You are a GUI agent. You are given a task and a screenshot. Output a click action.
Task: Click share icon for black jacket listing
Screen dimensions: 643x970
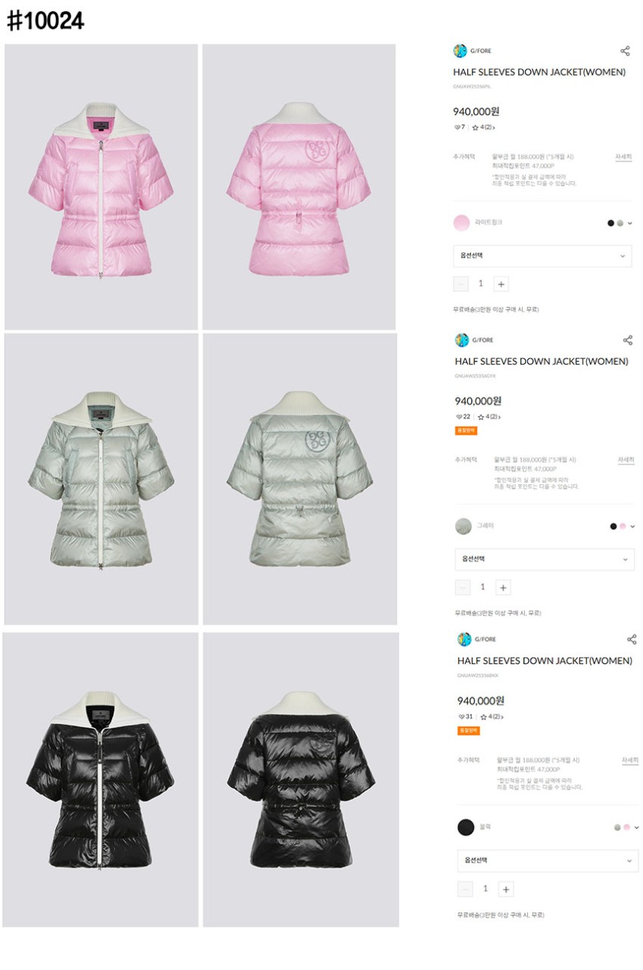pyautogui.click(x=632, y=640)
